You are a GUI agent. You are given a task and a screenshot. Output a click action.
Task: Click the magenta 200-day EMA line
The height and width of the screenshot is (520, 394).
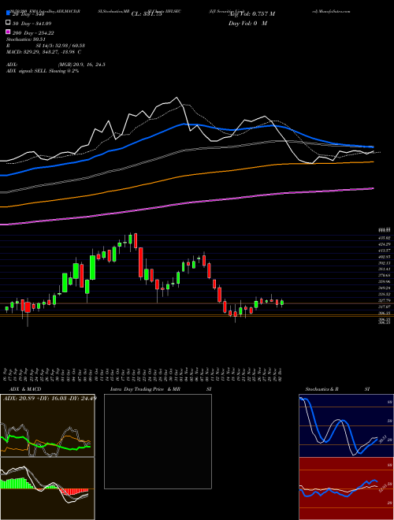point(186,203)
